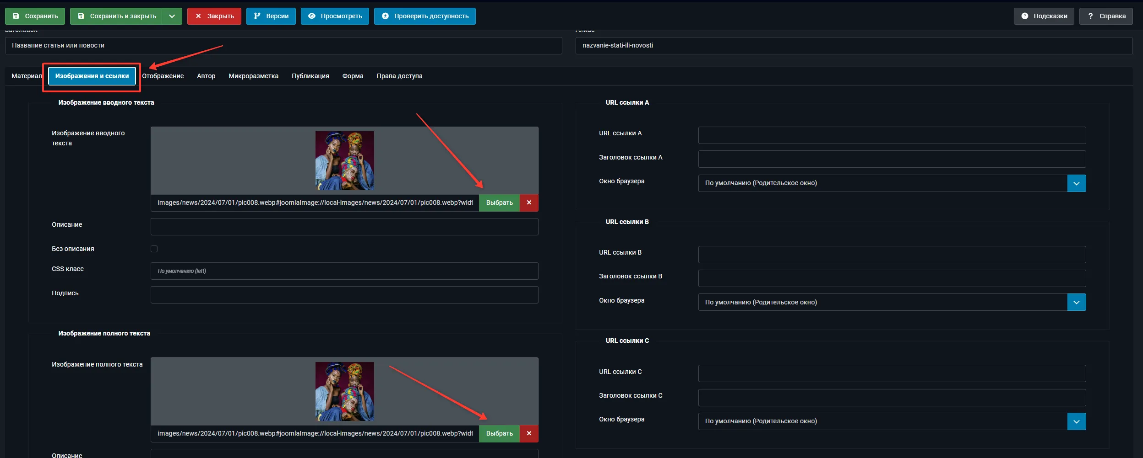Screen dimensions: 1143x458
Task: Click the URL ссылки A input field
Action: [x=891, y=135]
